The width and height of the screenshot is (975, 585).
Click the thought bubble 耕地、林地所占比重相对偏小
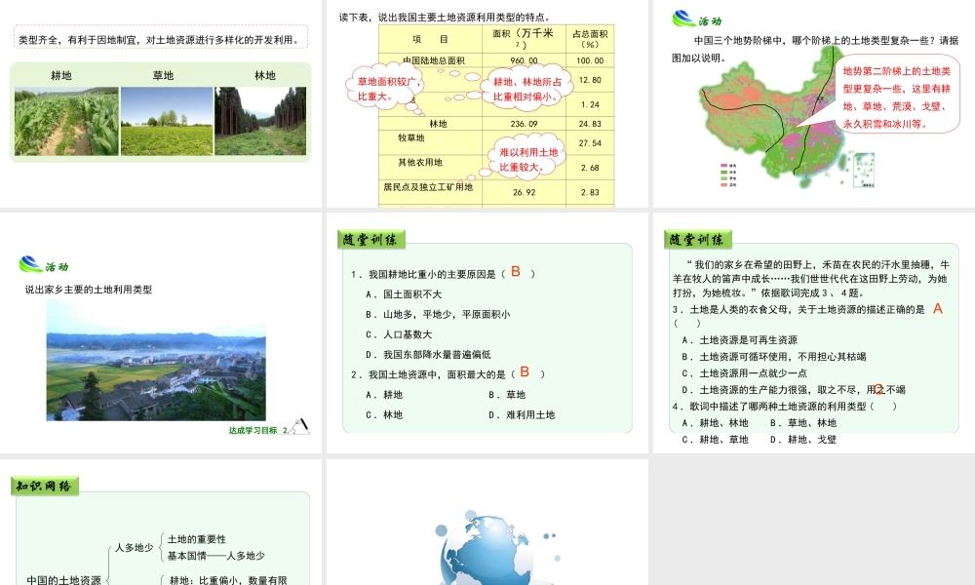click(x=527, y=89)
